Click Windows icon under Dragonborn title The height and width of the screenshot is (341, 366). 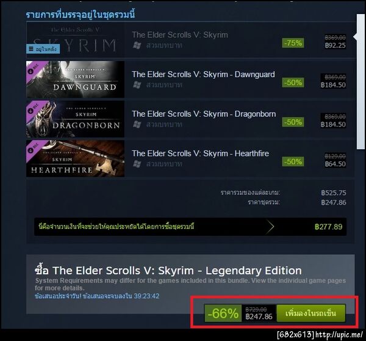tap(137, 124)
